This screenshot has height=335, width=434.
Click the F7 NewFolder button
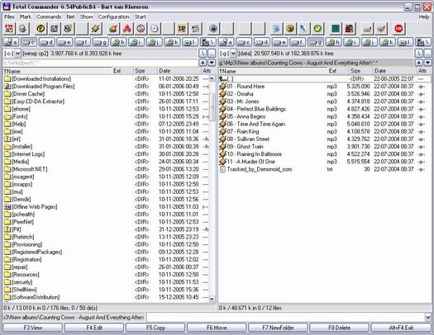tap(278, 328)
